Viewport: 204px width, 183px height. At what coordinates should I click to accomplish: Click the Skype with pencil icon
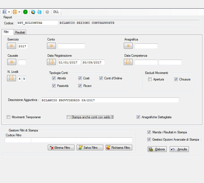33,12
